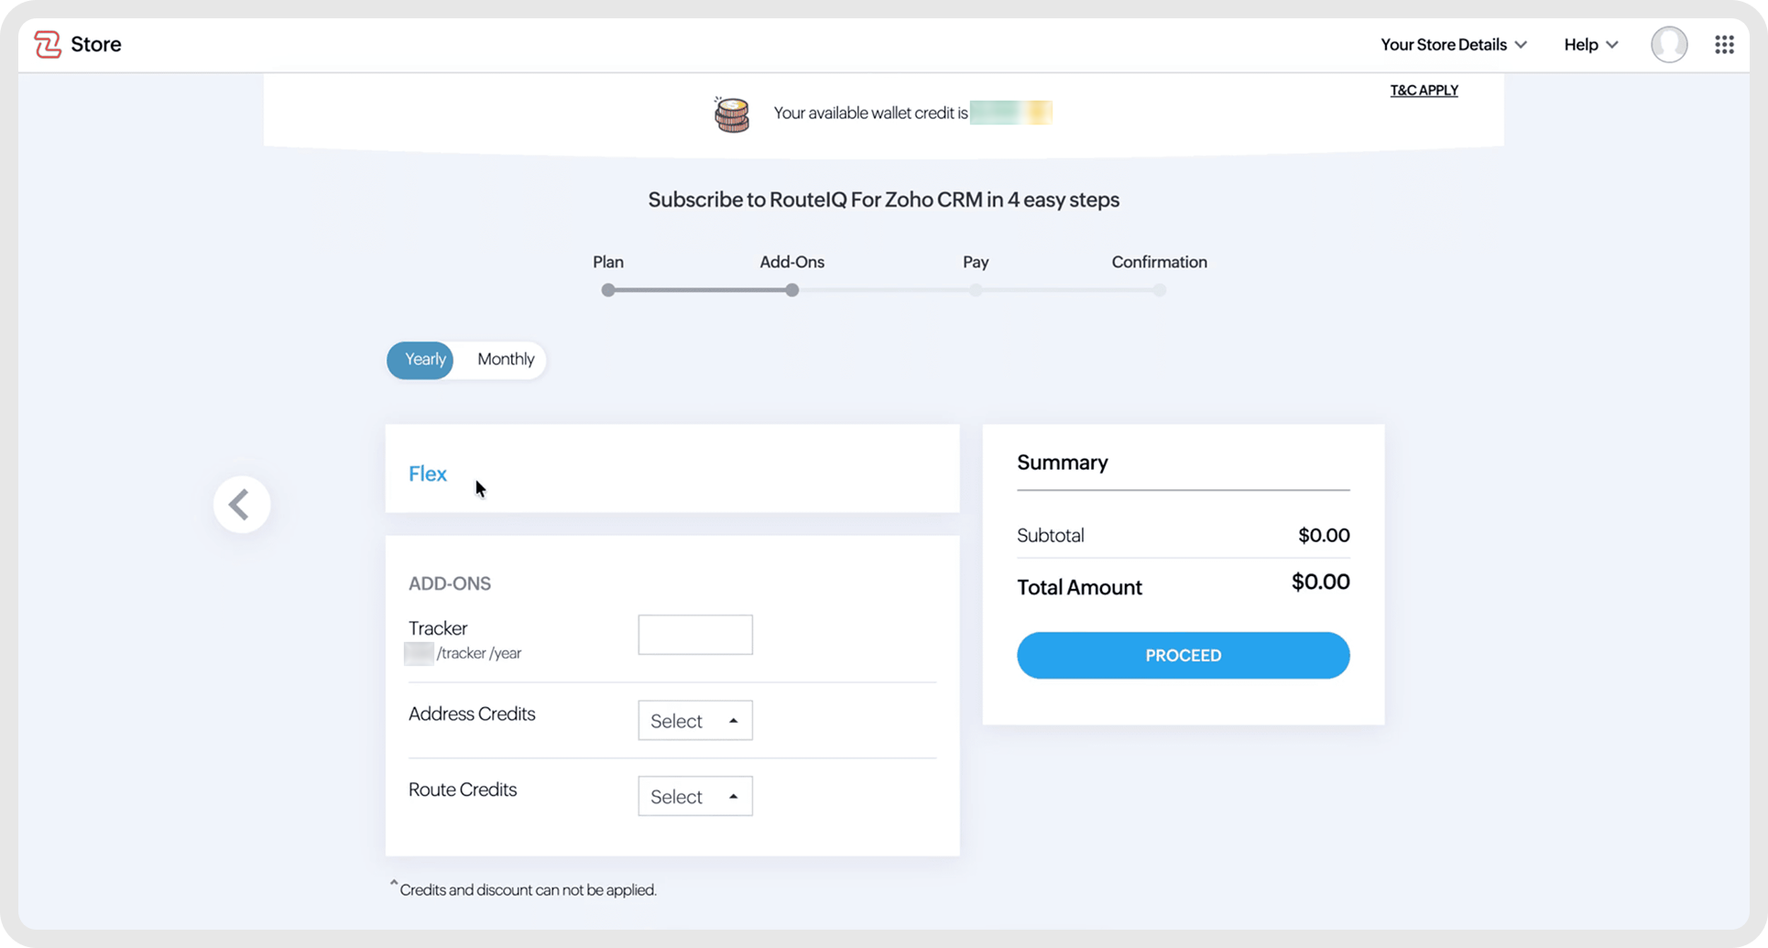Click the back arrow button

242,505
